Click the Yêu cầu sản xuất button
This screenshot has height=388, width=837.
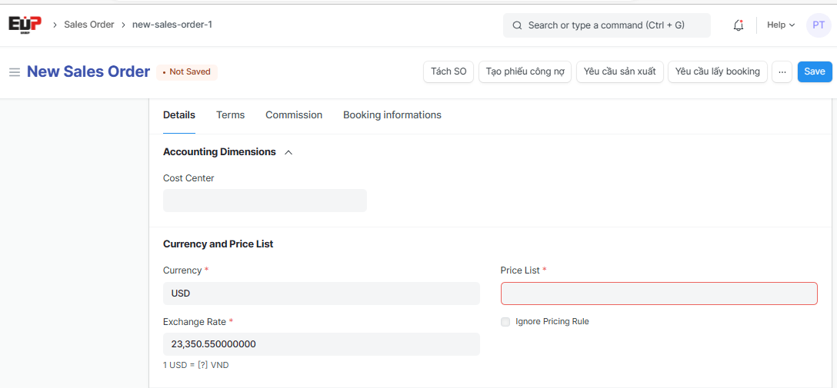click(619, 71)
